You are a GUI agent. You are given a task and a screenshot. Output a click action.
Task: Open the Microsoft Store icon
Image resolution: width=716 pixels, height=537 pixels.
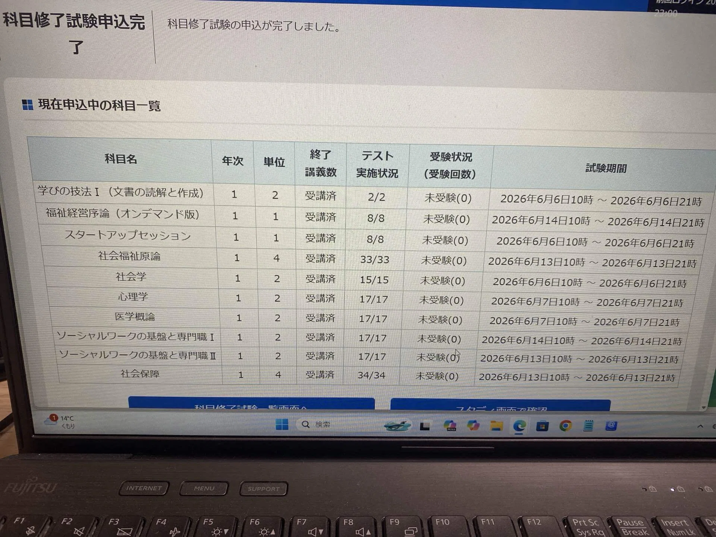tap(542, 426)
